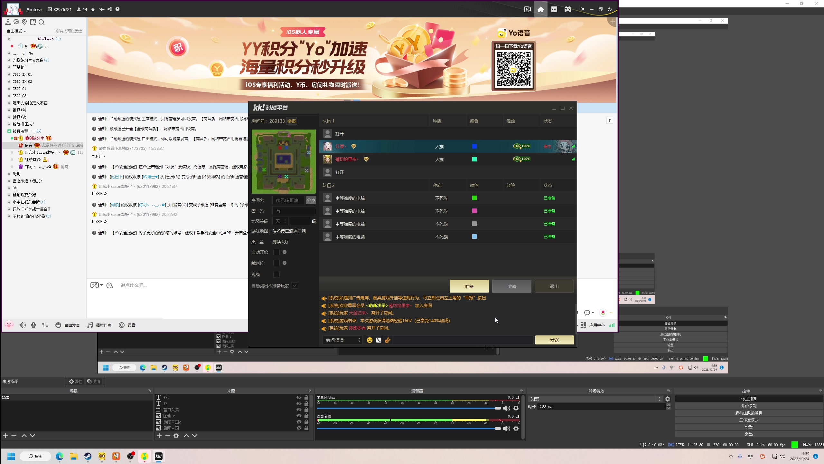Enable the 观战 checkbox
The height and width of the screenshot is (464, 824).
(276, 274)
